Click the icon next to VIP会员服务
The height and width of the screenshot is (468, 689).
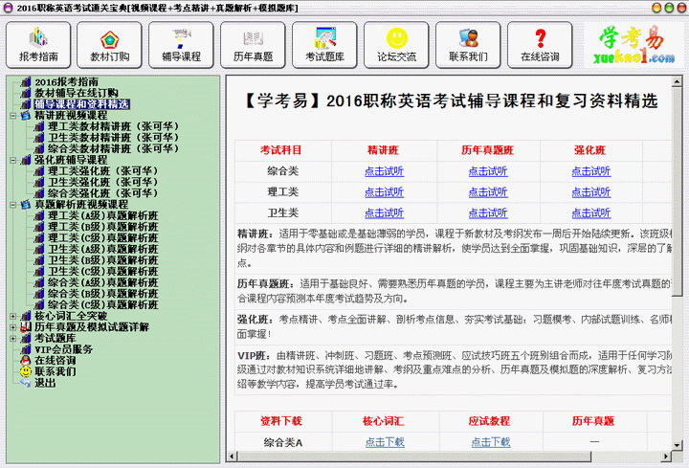tap(27, 349)
